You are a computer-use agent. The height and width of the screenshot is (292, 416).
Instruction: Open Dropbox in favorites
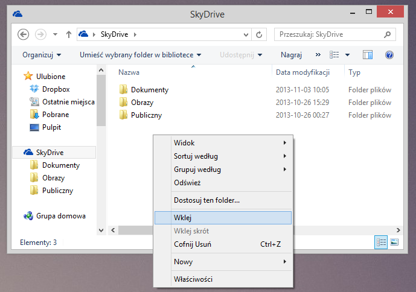tap(56, 89)
